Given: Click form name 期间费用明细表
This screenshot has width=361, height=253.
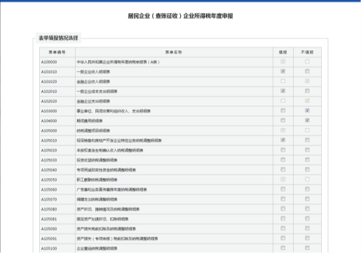Looking at the screenshot, I should (x=89, y=121).
